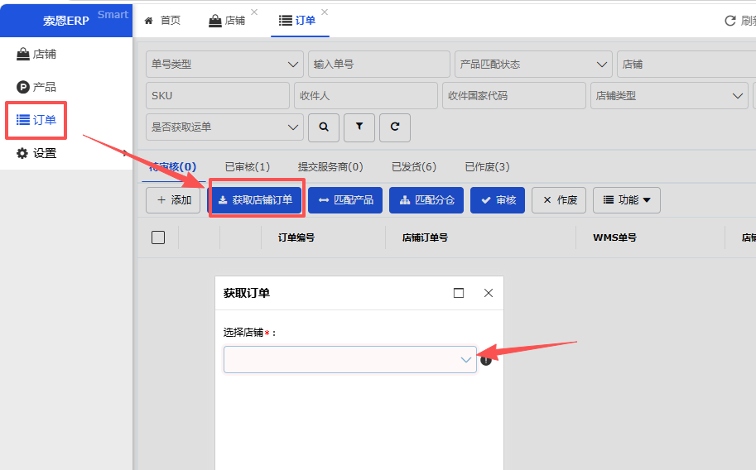Click the 作废 button
756x470 pixels.
pos(559,200)
